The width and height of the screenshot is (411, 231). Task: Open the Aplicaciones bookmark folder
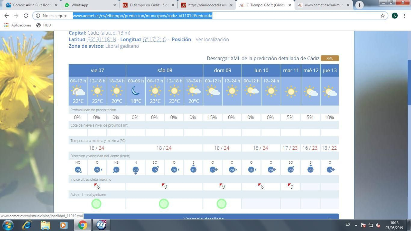point(17,25)
